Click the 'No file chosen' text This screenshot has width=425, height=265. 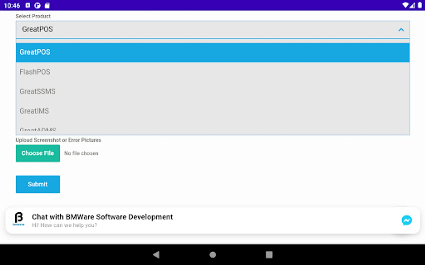pyautogui.click(x=81, y=153)
